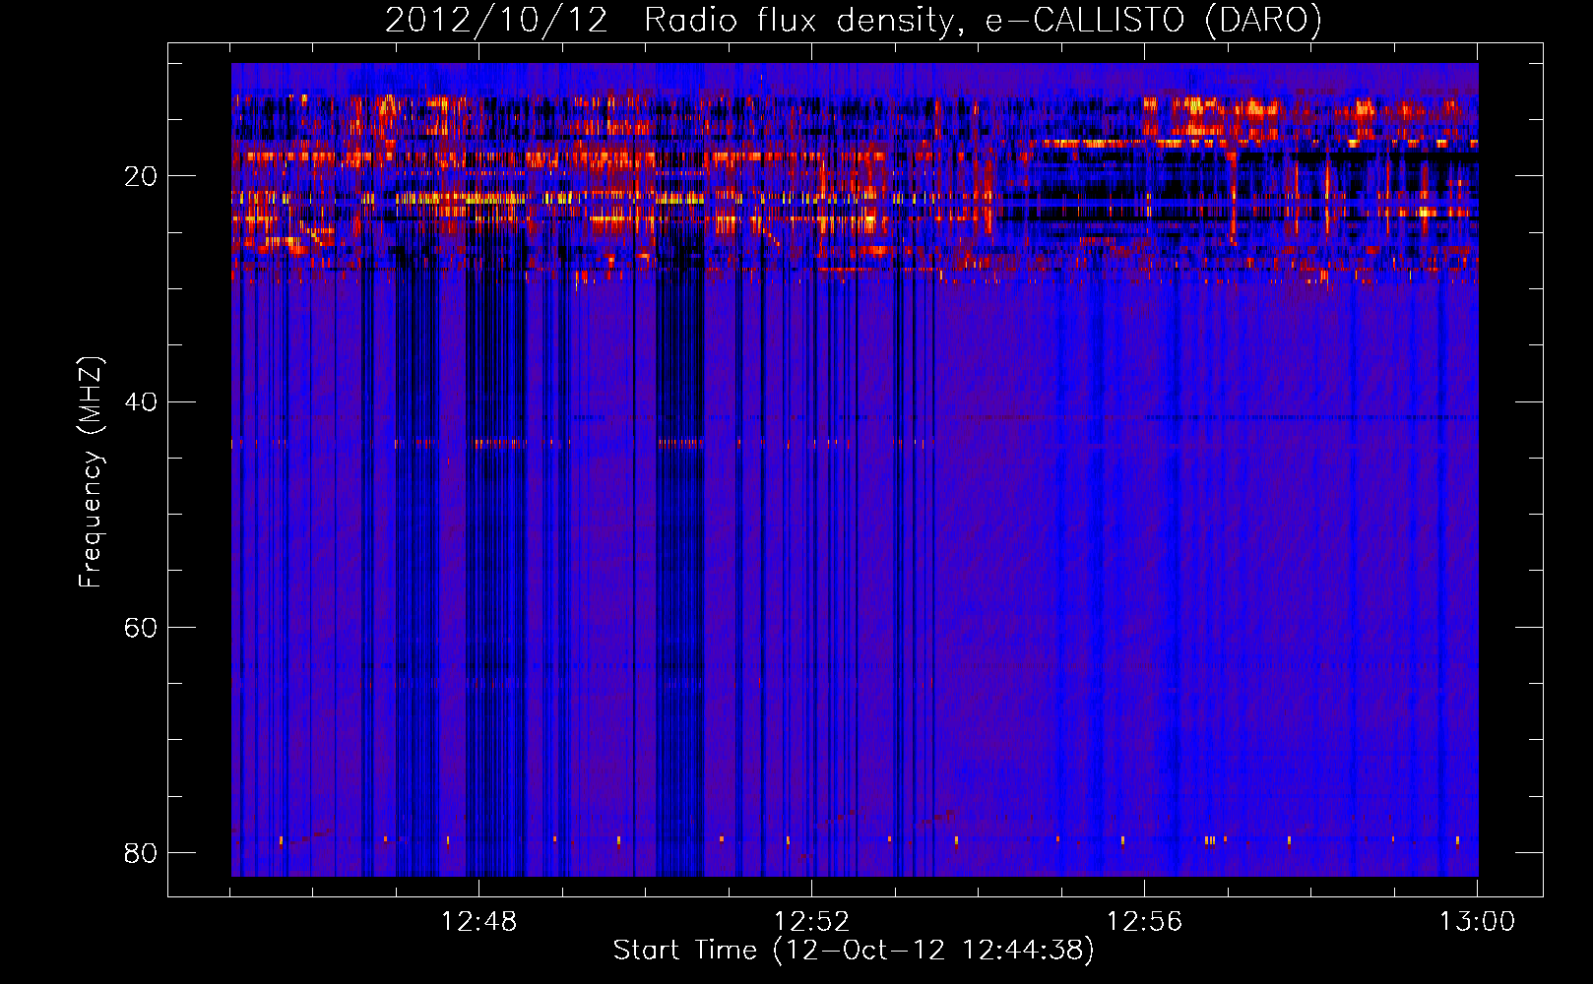Click the 80 frequency tick label
Screen dimensions: 1593x984
pos(141,852)
